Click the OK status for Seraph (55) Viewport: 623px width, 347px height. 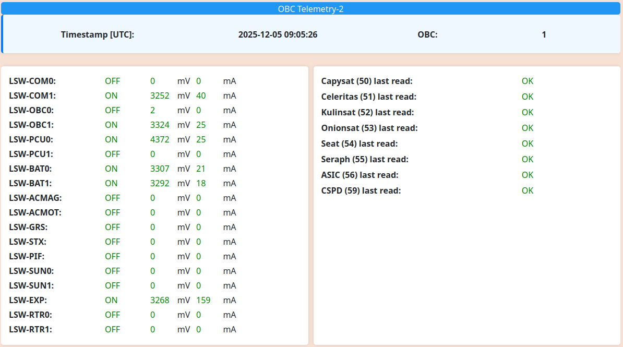tap(528, 160)
